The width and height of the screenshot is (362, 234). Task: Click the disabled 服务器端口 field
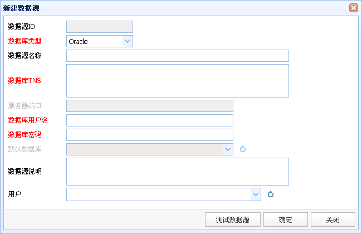click(150, 106)
